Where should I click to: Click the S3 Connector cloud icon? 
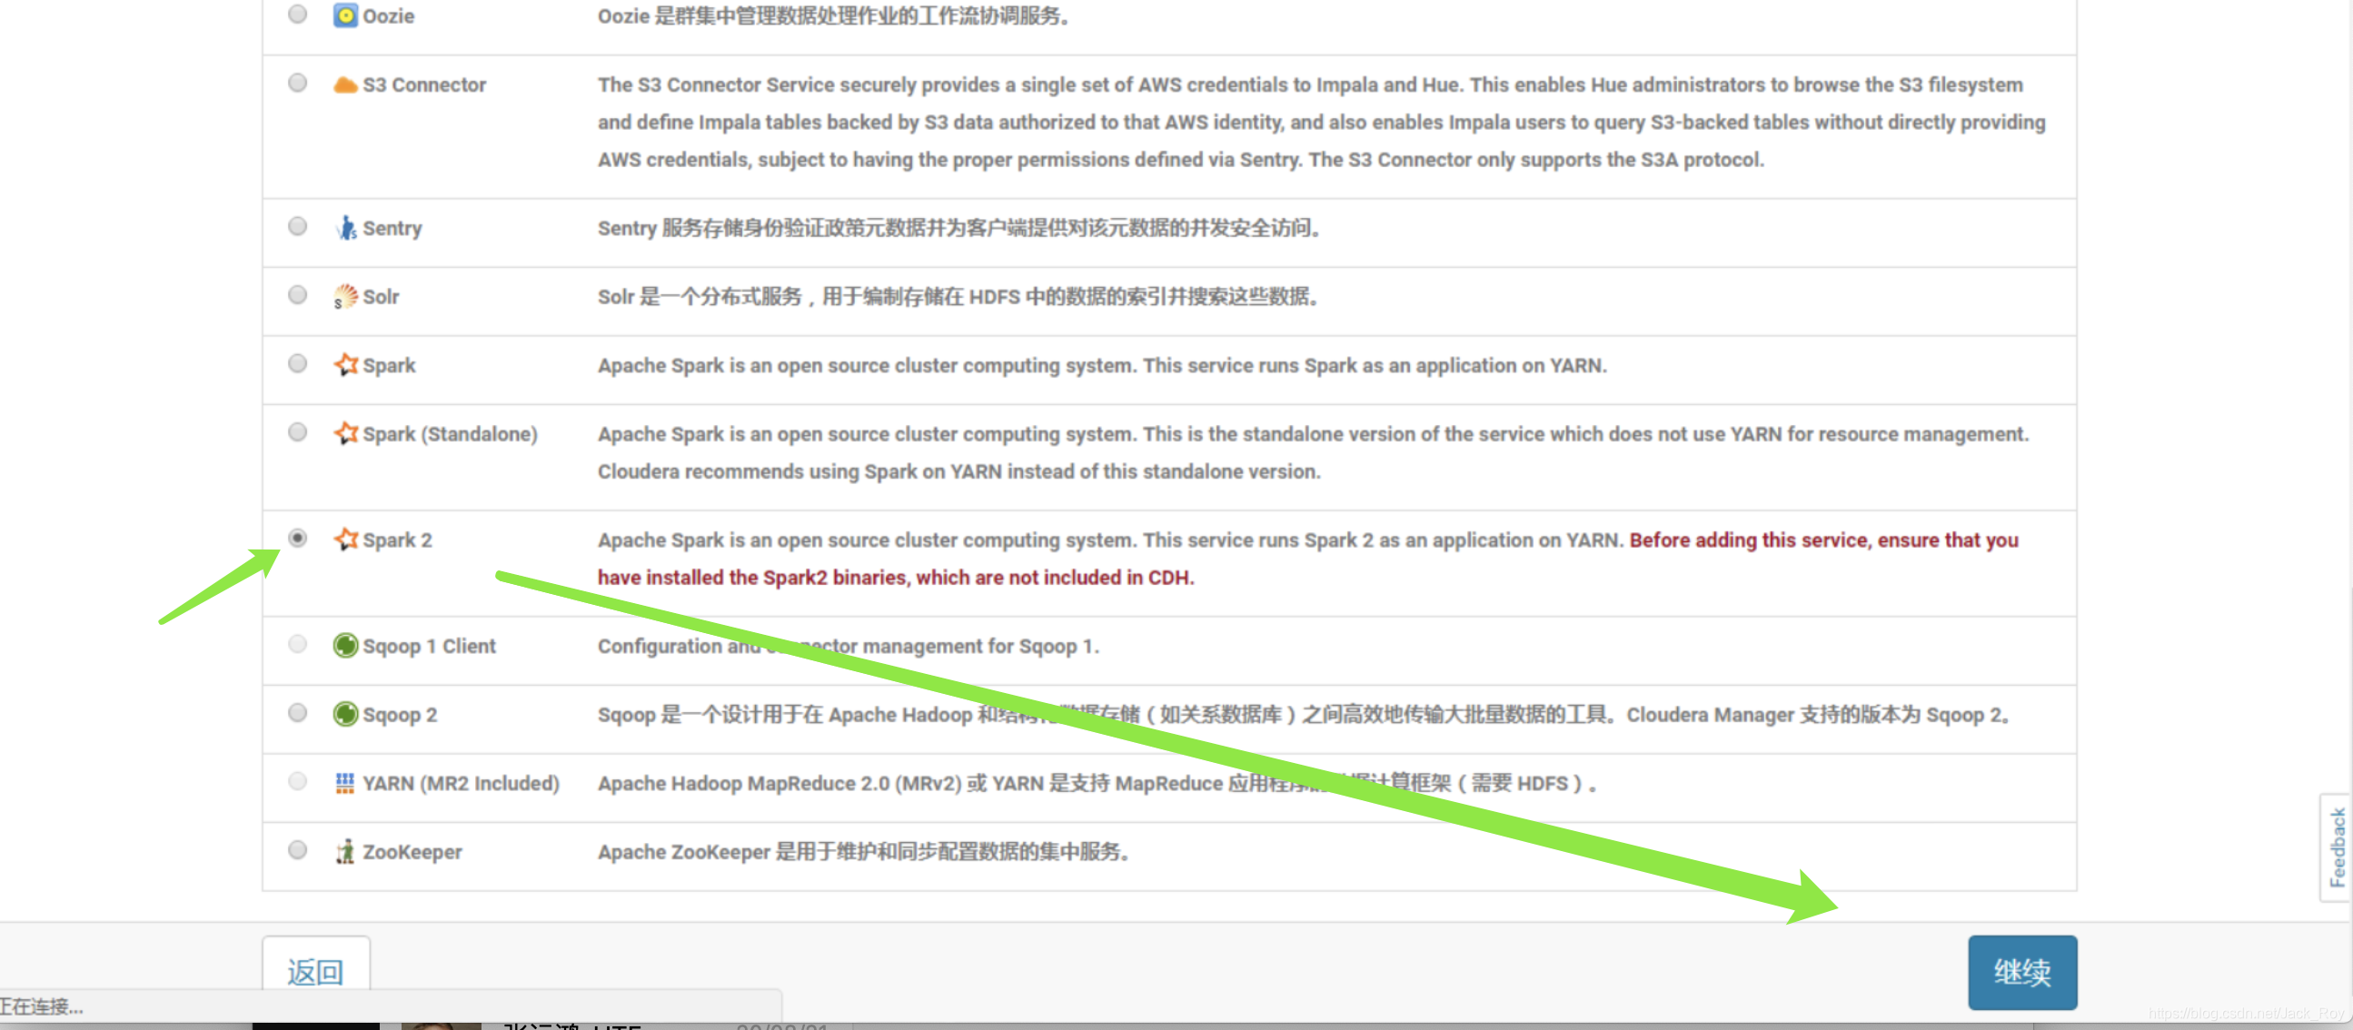click(345, 84)
